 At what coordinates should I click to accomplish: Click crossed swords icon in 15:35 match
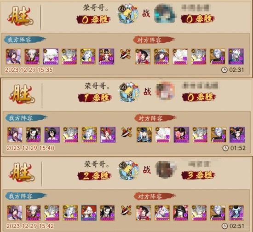click(x=126, y=54)
